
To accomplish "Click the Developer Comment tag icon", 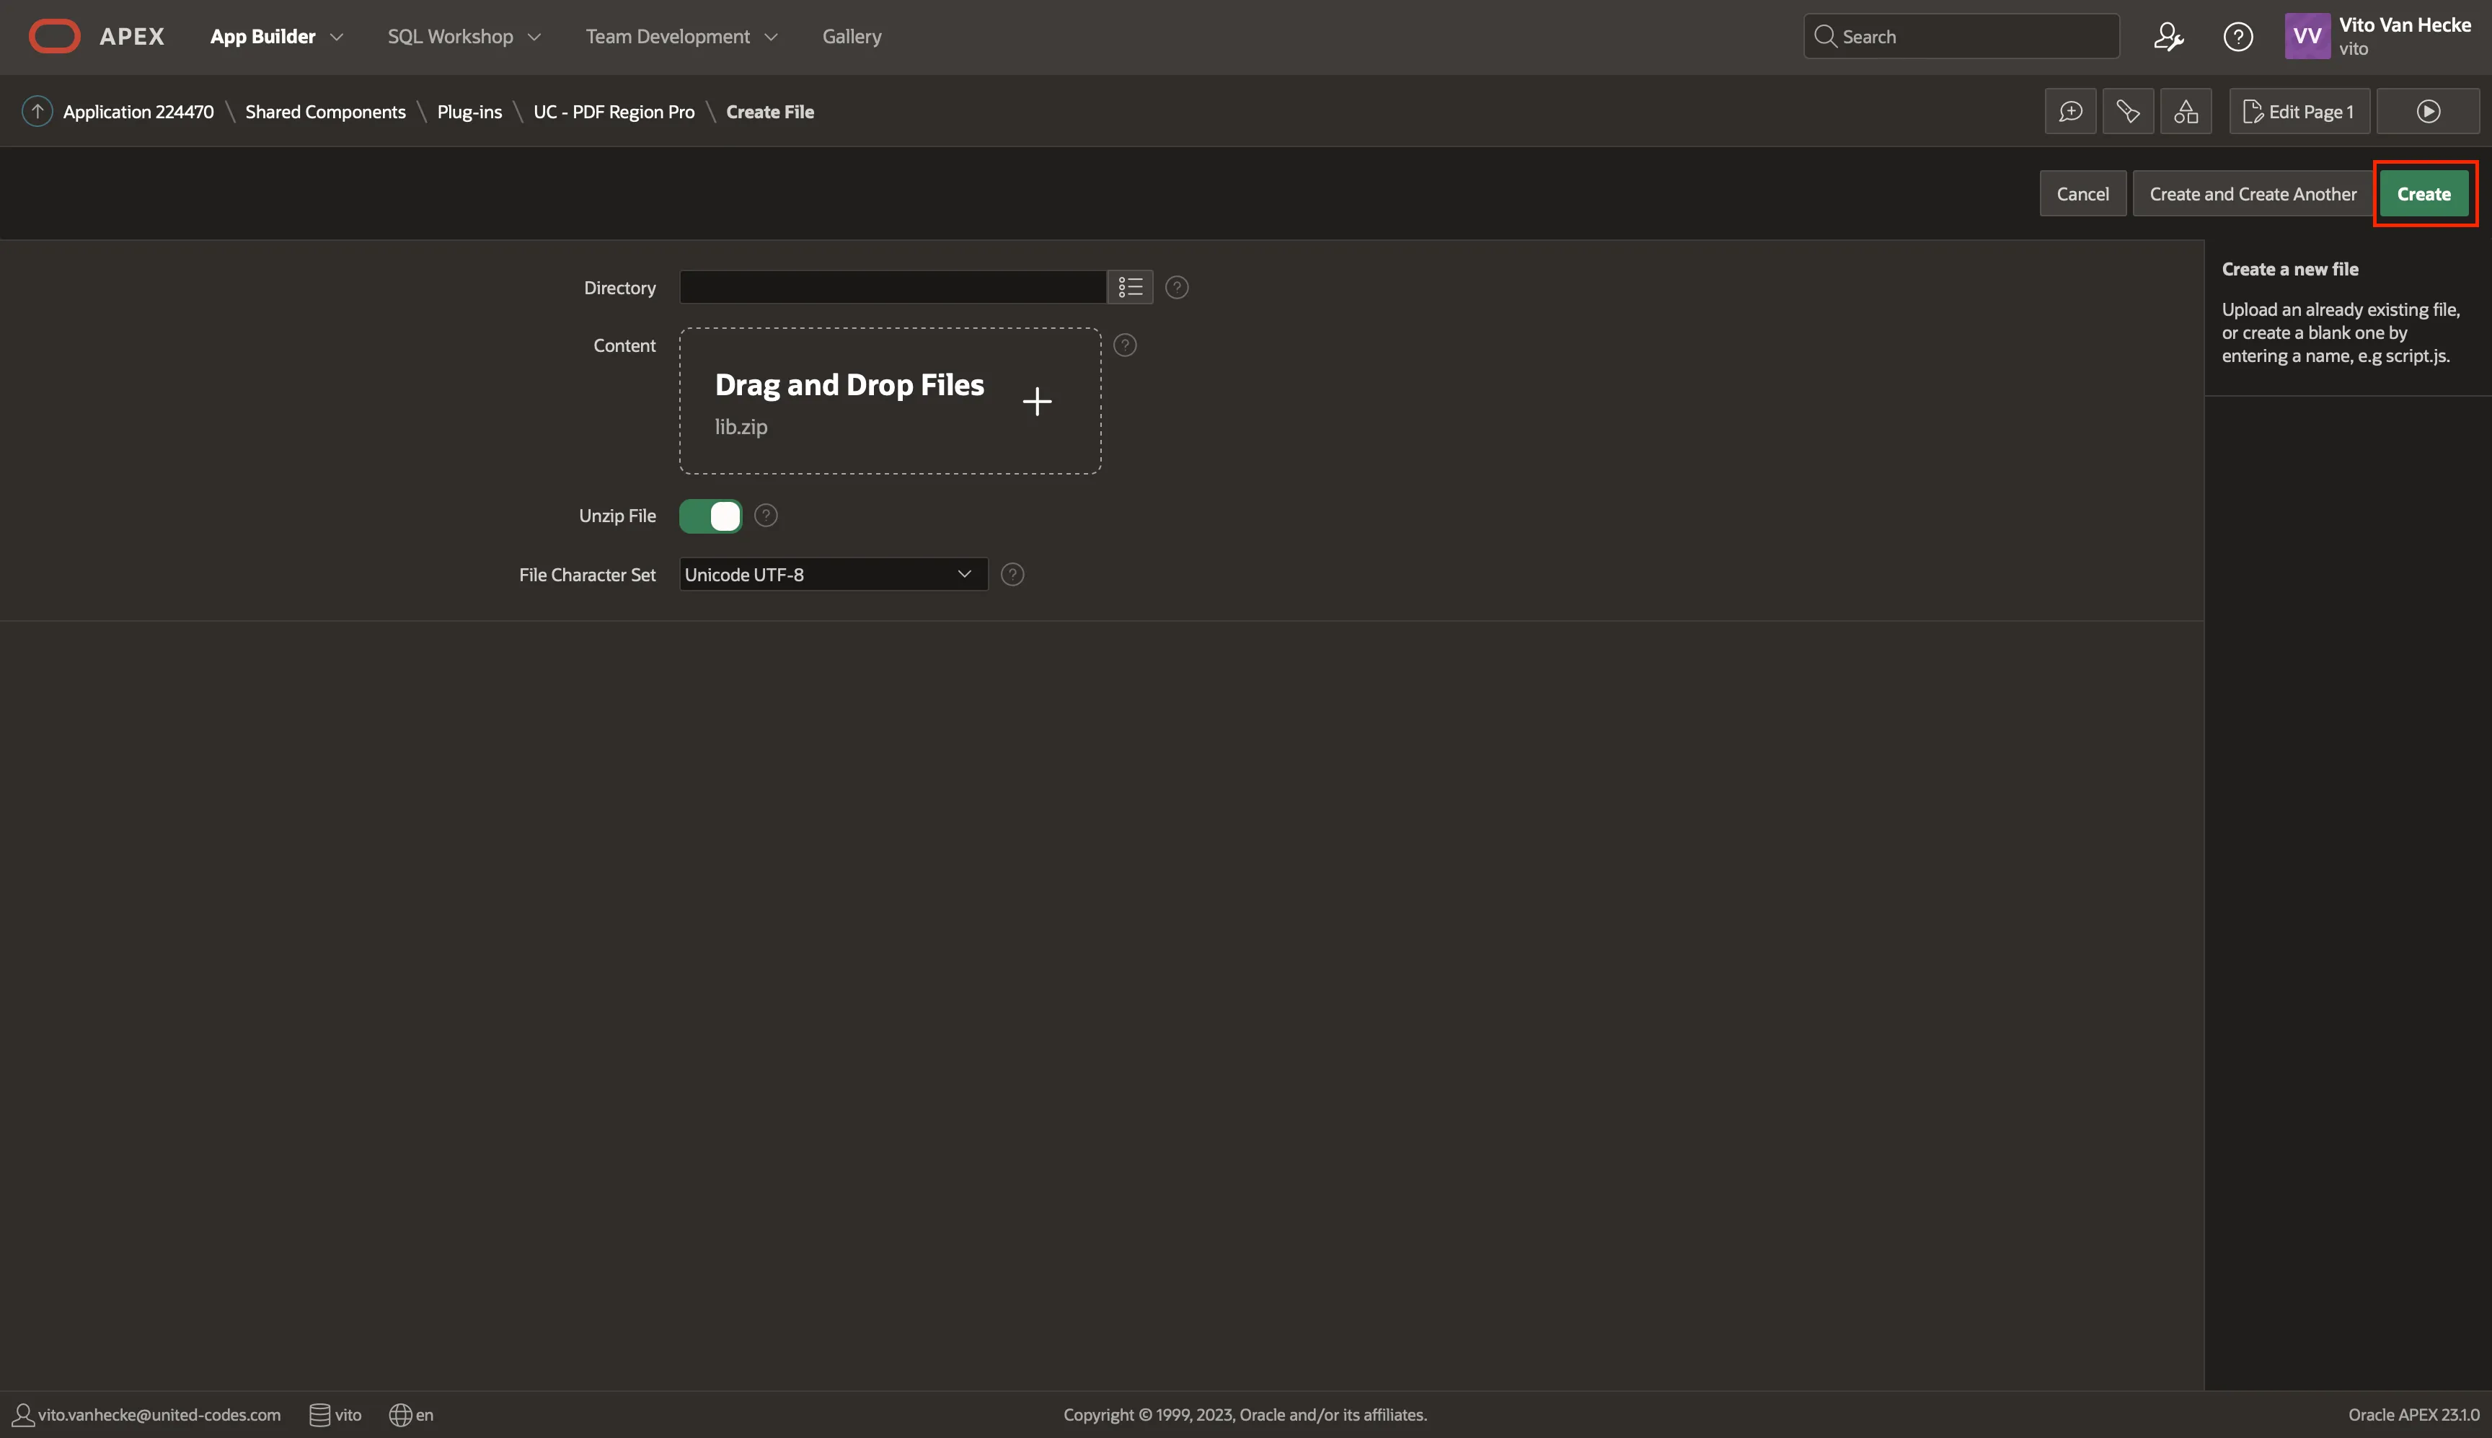I will (2128, 112).
